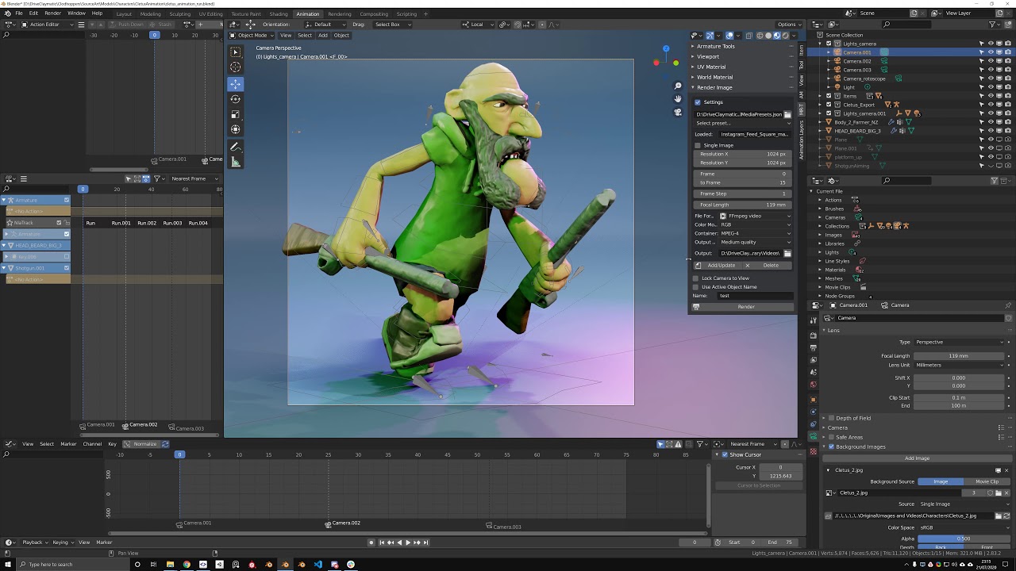Hide Camera.002 in viewport using eye icon
Screen dimensions: 1016x571
point(991,61)
